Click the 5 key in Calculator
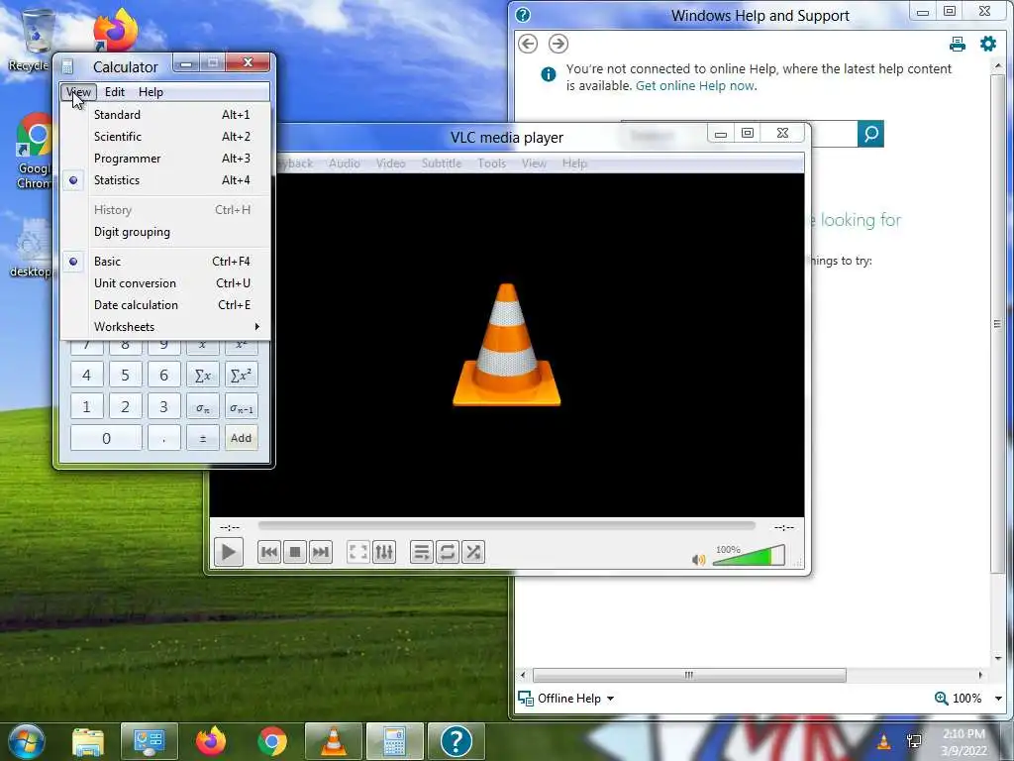Image resolution: width=1014 pixels, height=761 pixels. [125, 376]
